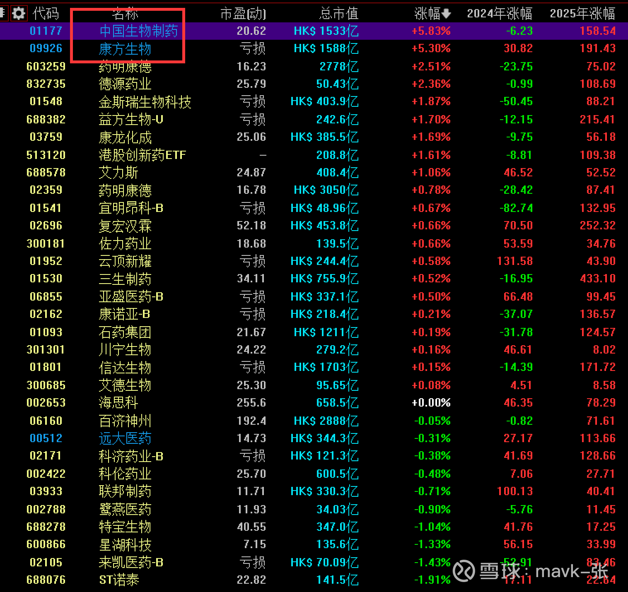Select 康诺亚-B in the list
The width and height of the screenshot is (628, 592).
[125, 315]
